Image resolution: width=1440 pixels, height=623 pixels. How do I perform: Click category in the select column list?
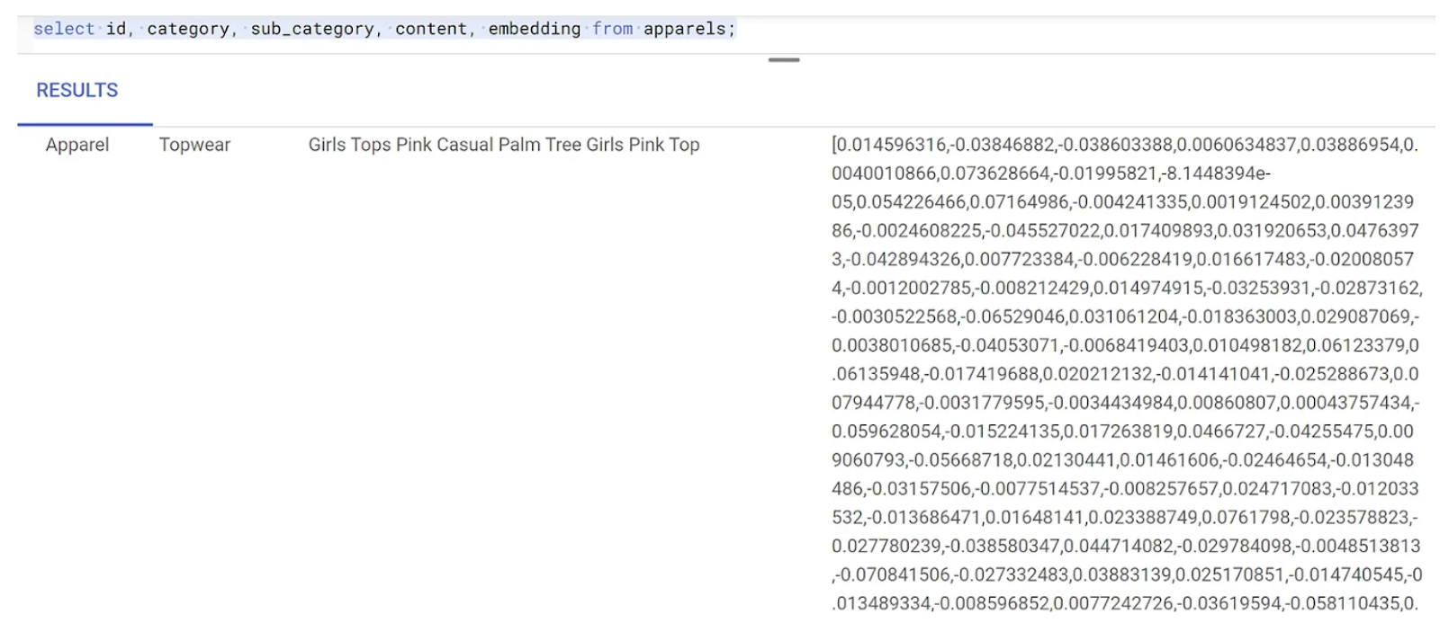[x=188, y=29]
